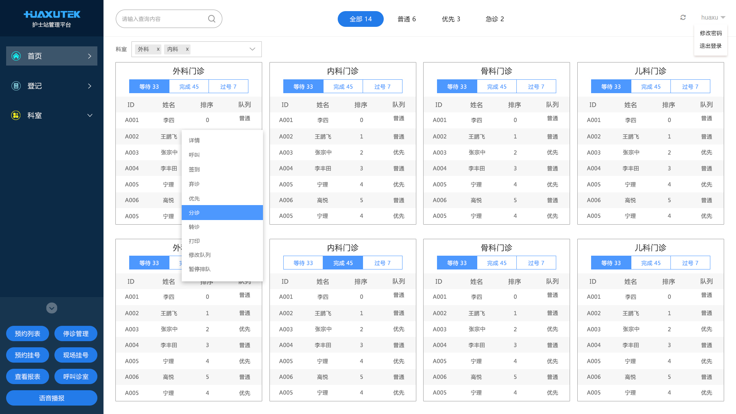736x414 pixels.
Task: Click the round collapse arrow above sidebar buttons
Action: tap(52, 308)
